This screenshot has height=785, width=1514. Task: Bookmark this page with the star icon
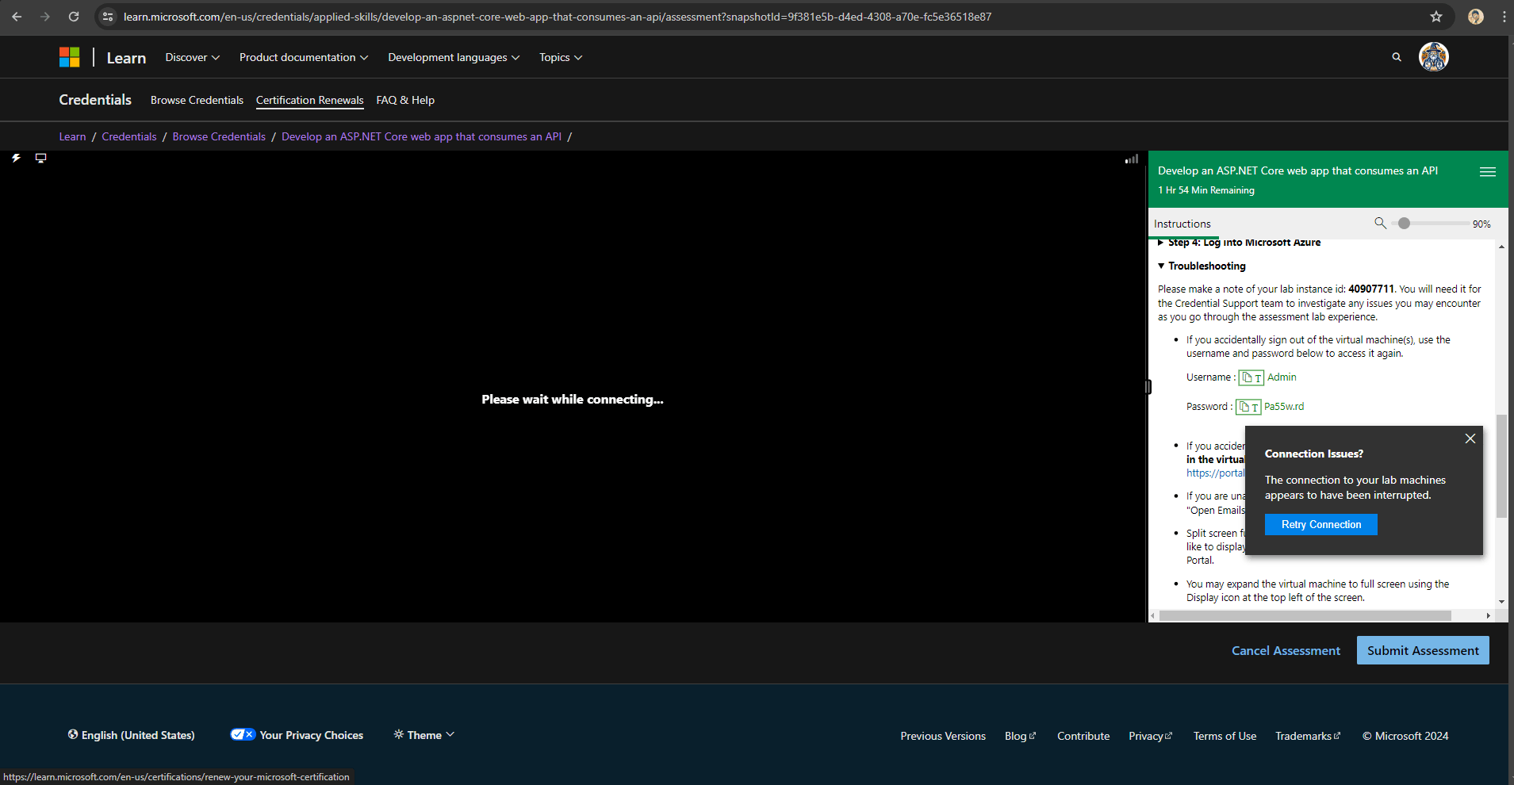(1436, 17)
